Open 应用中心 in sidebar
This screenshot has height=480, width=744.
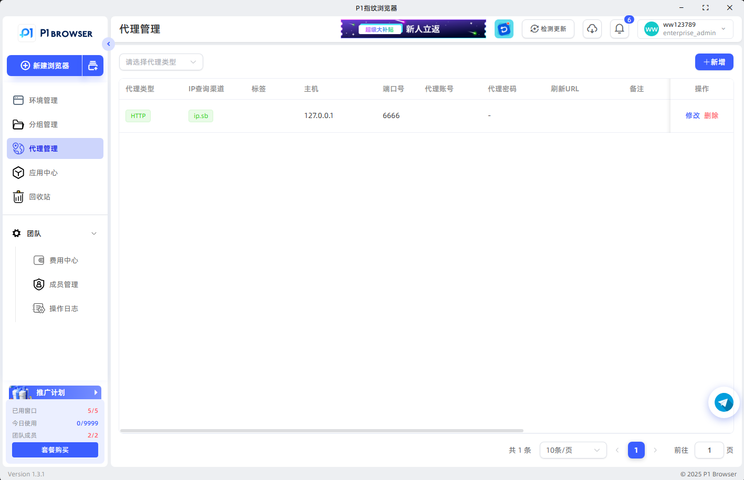(x=43, y=173)
